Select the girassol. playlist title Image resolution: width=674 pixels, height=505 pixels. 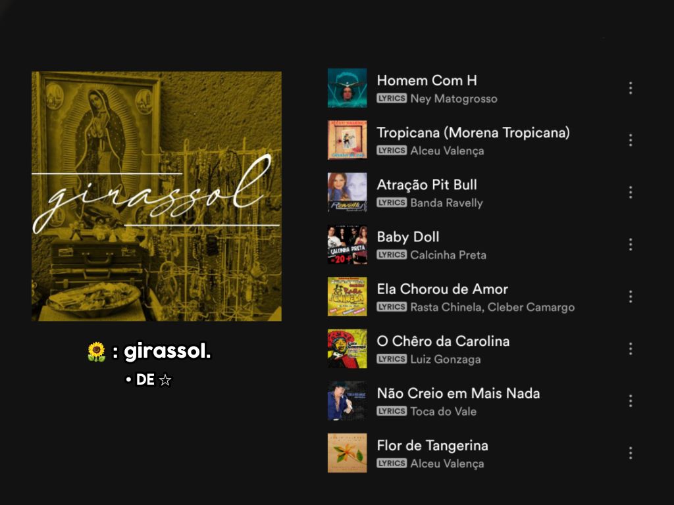[168, 351]
